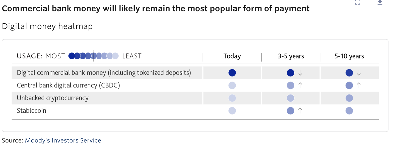Click the darkest dot in the usage legend
The height and width of the screenshot is (147, 397).
tap(72, 56)
